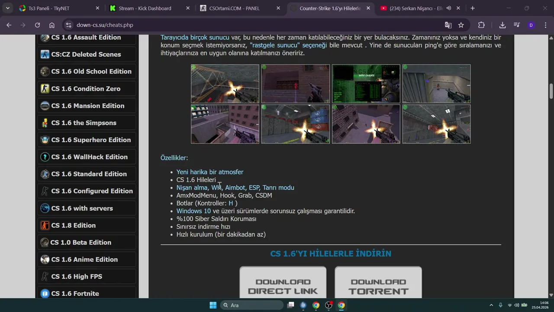
Task: Mute the Serkan Nişancı tab audio
Action: (449, 8)
